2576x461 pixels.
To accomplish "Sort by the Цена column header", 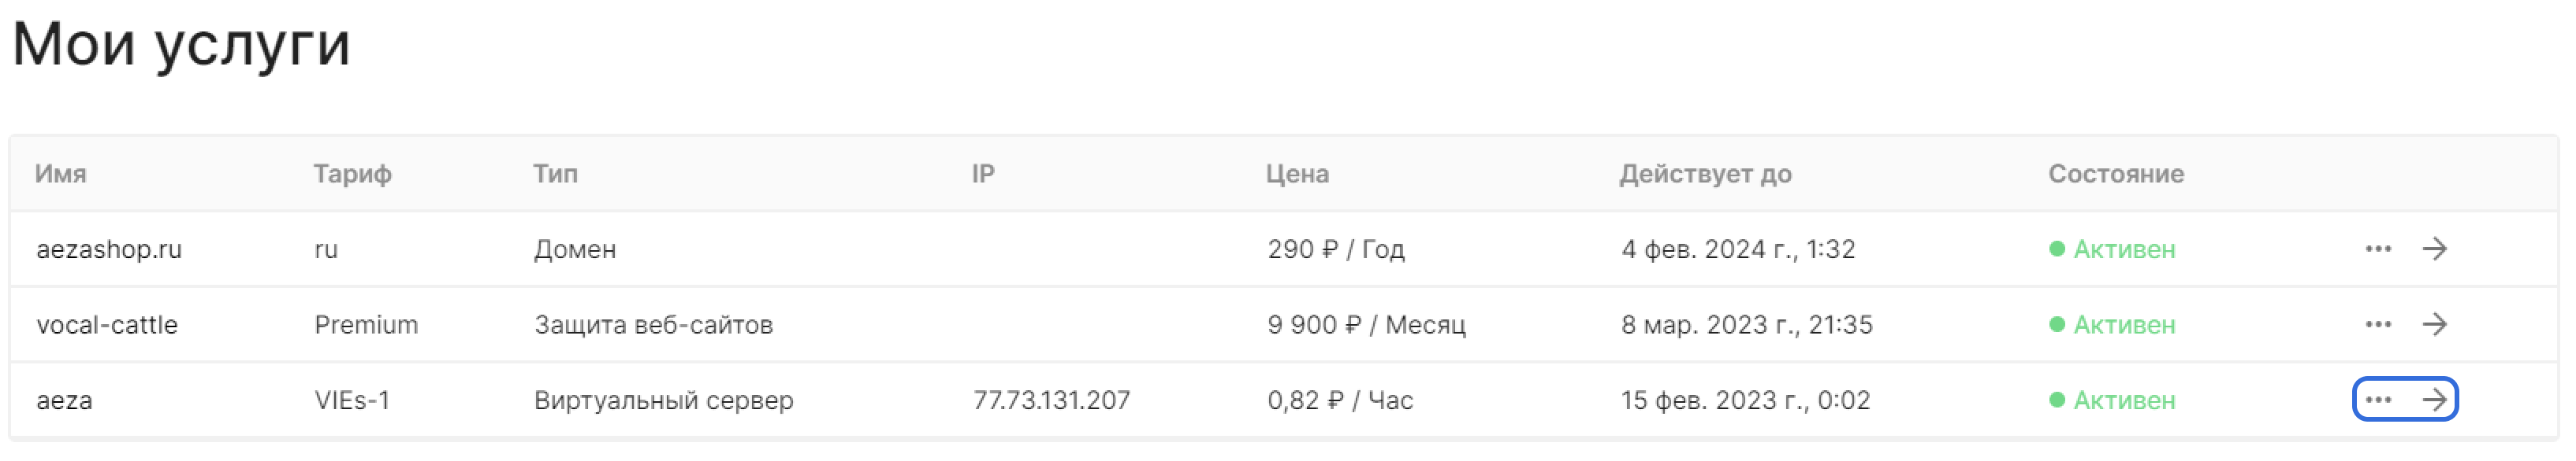I will click(x=1296, y=174).
